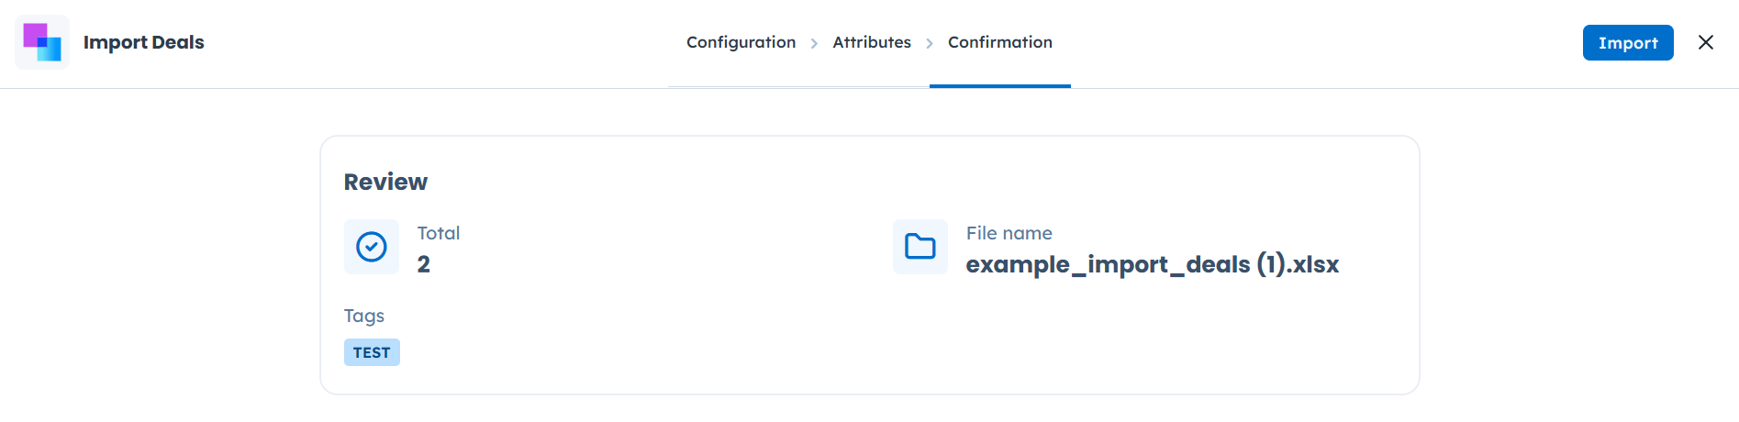The height and width of the screenshot is (422, 1739).
Task: Click the check-circle Total icon
Action: (372, 247)
